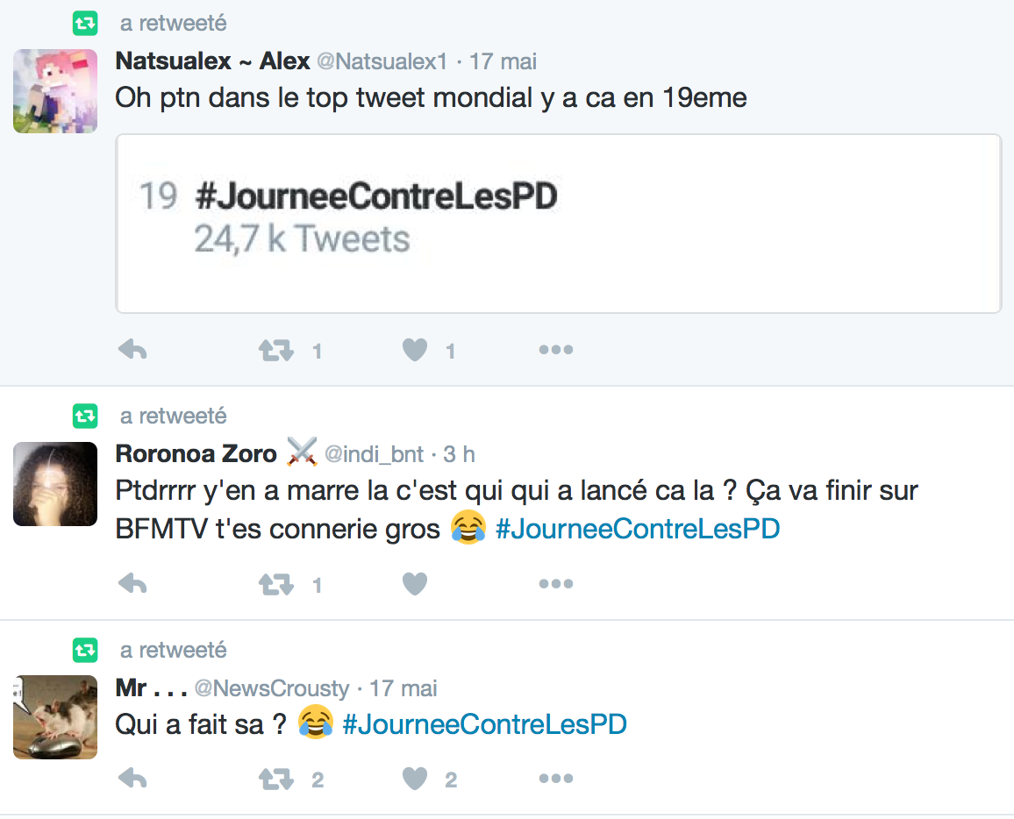Click the Natsualex ~ Alex display name
Viewport: 1014px width, 819px height.
tap(212, 61)
